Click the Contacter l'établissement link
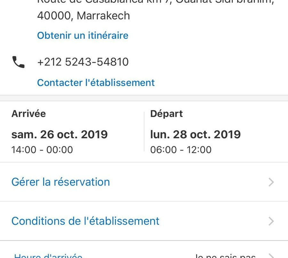The image size is (288, 258). coord(96,82)
